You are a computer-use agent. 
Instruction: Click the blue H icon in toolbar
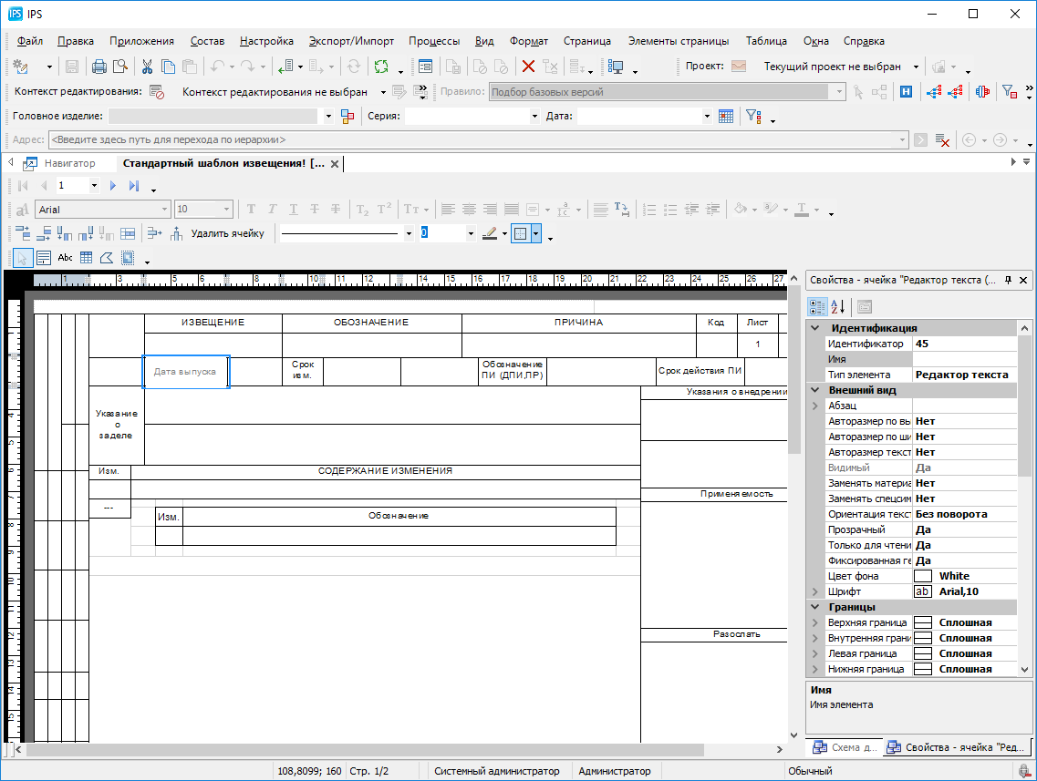(x=907, y=91)
